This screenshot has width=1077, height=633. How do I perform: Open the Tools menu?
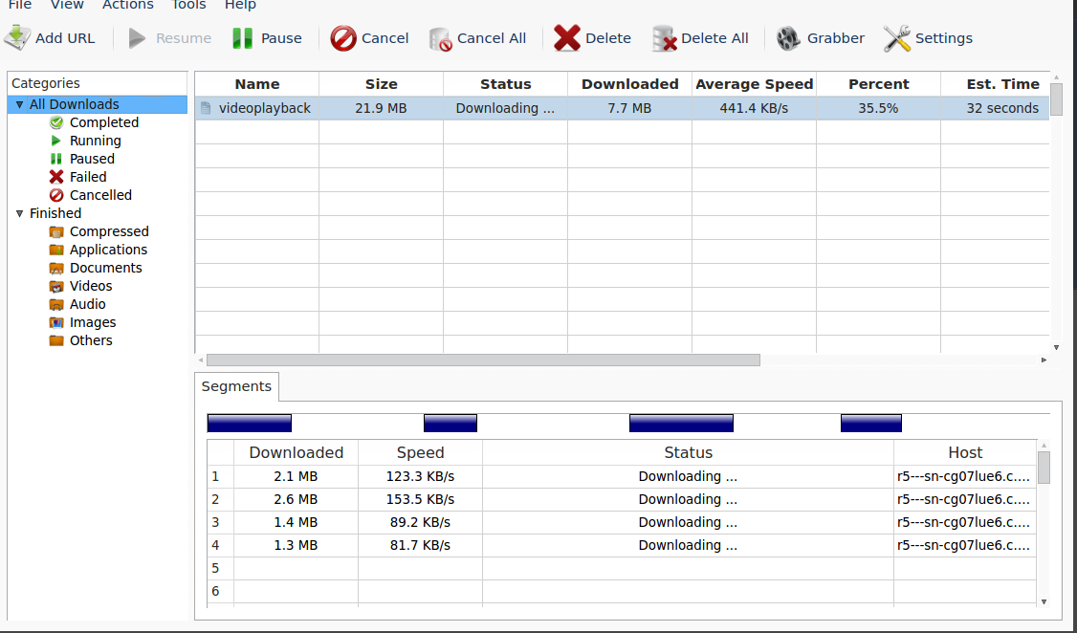(188, 6)
